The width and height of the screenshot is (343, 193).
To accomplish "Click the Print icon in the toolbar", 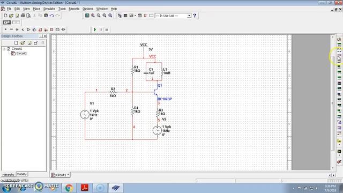I will click(23, 16).
